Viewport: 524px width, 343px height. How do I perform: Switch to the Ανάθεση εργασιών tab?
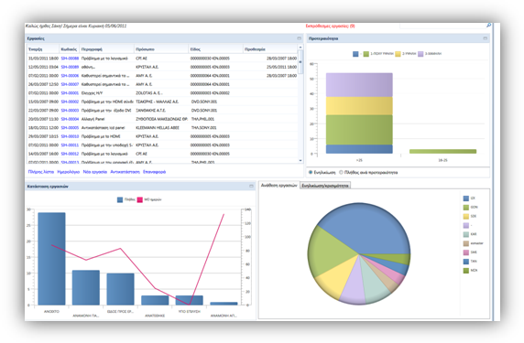pos(278,185)
